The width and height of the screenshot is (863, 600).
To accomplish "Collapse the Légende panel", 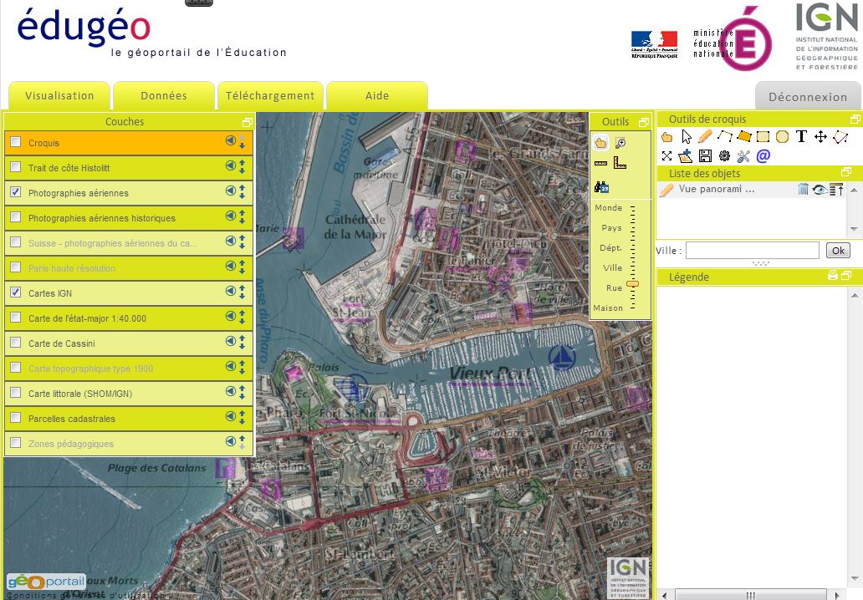I will (x=846, y=277).
